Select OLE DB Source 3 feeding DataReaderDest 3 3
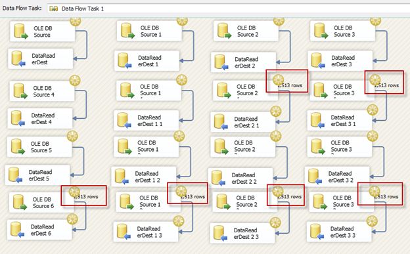The width and height of the screenshot is (410, 254). [x=342, y=201]
